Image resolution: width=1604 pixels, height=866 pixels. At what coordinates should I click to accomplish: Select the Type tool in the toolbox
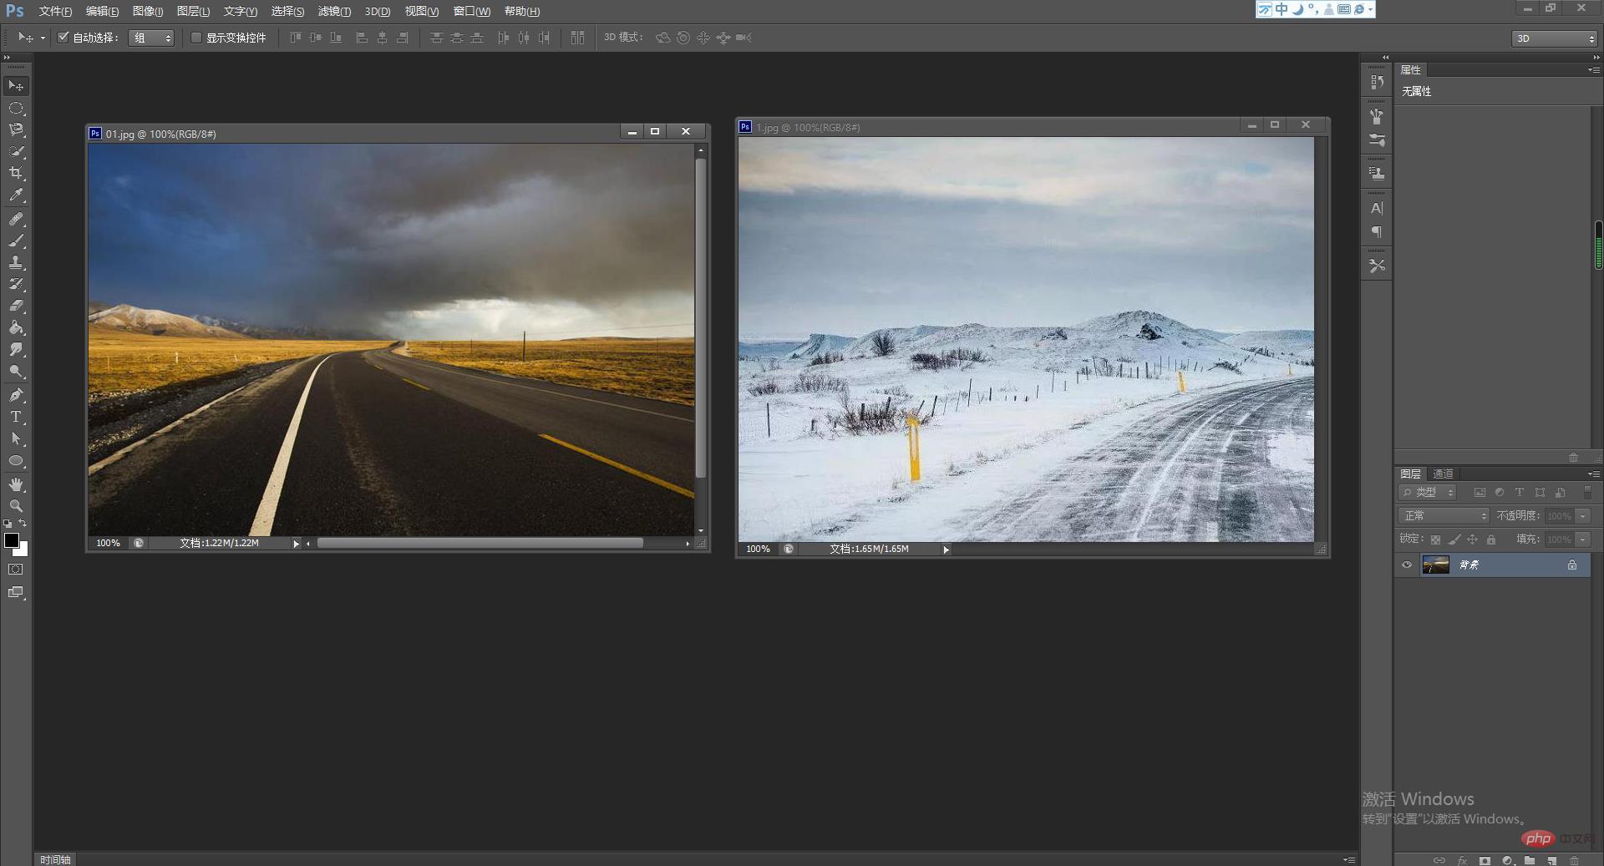16,417
